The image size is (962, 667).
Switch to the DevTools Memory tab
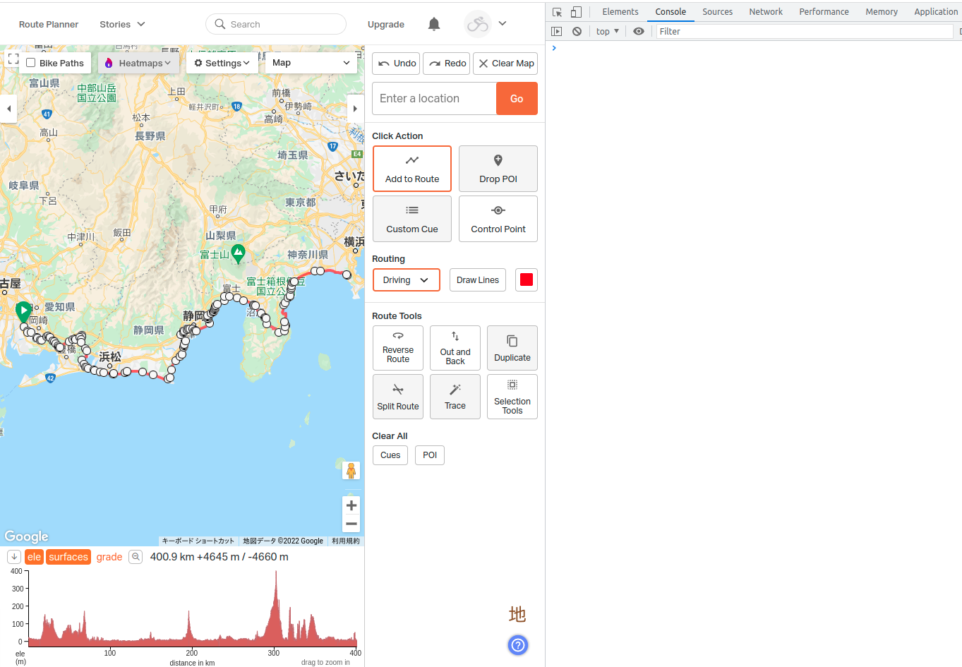tap(882, 12)
